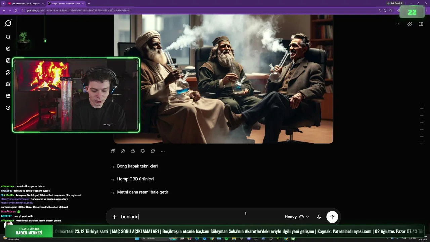Image resolution: width=430 pixels, height=242 pixels.
Task: Regenerate the Grok response
Action: [x=153, y=151]
